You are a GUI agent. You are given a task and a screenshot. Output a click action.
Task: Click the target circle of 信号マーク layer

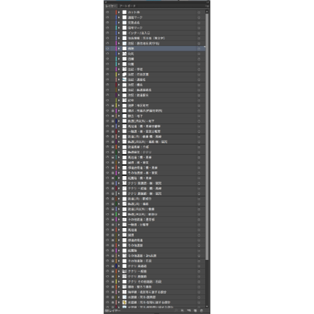(199, 28)
